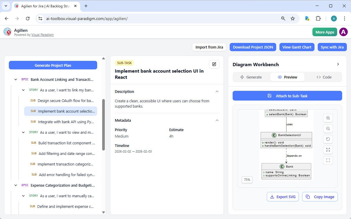The width and height of the screenshot is (351, 219).
Task: Switch to the Preview tab
Action: (x=287, y=77)
